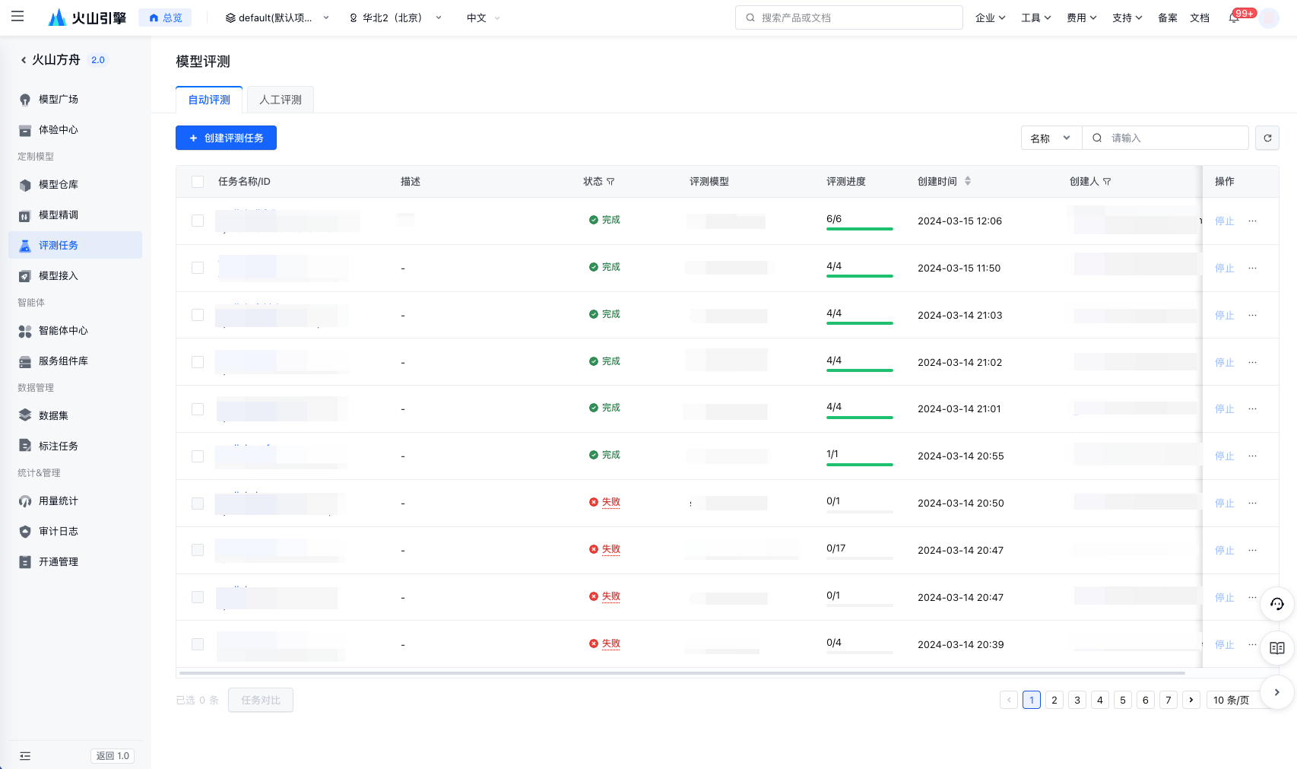
Task: Refresh the task list
Action: point(1267,138)
